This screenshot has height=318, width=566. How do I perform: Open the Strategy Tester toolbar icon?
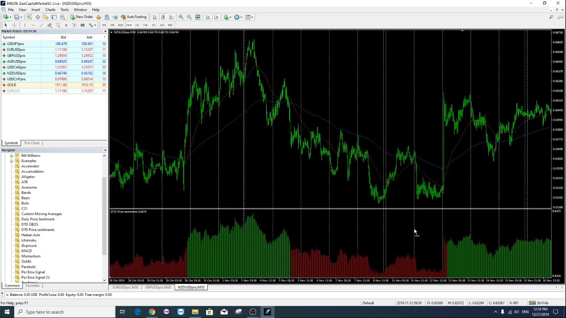(62, 17)
